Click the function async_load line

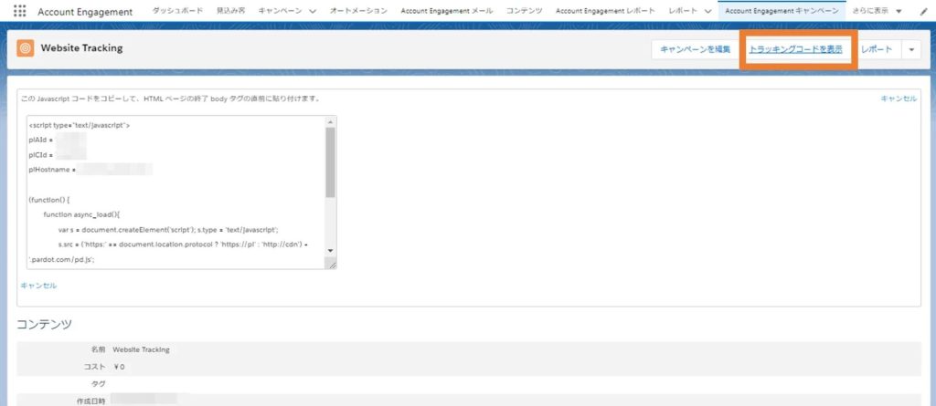[81, 214]
